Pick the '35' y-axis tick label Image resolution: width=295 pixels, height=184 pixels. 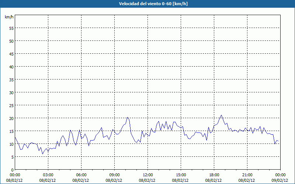(11, 80)
